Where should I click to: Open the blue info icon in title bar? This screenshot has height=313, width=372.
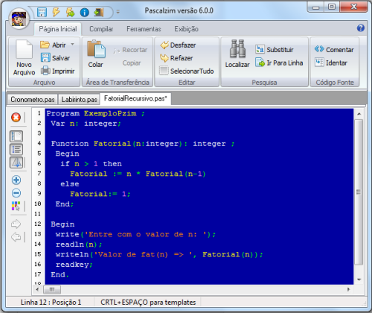click(x=84, y=12)
